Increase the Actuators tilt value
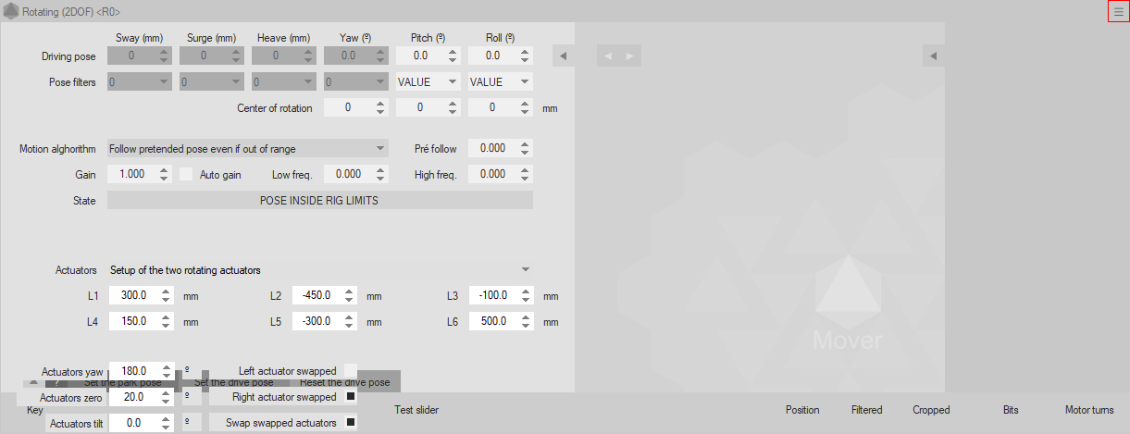The height and width of the screenshot is (434, 1130). click(165, 419)
